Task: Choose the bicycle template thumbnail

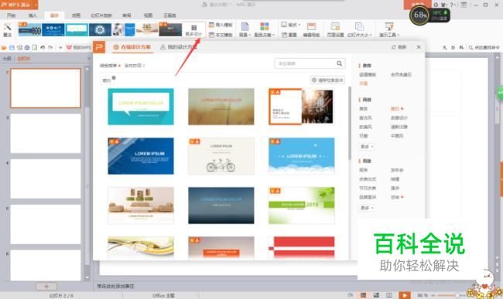Action: 221,156
